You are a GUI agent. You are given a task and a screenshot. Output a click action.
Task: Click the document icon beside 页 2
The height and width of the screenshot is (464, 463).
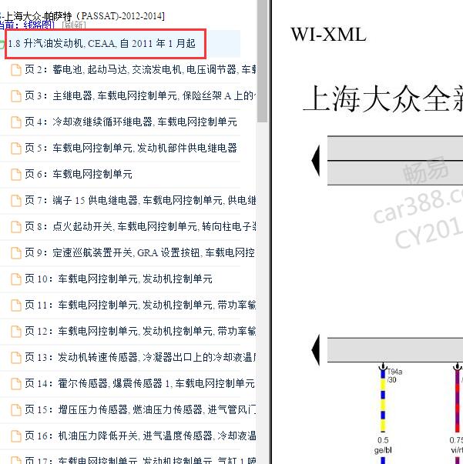coord(16,70)
